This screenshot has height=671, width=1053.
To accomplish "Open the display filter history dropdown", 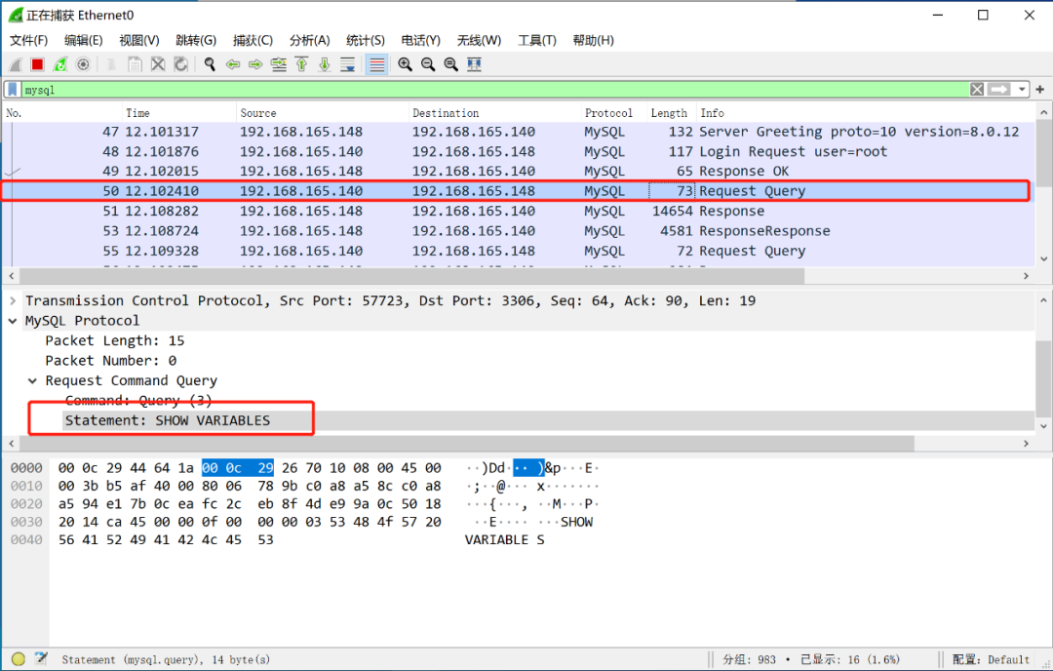I will point(1022,90).
